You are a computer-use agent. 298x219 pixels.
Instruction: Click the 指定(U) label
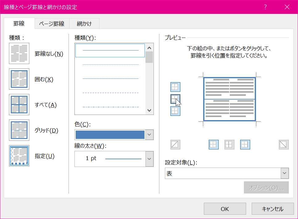pyautogui.click(x=45, y=156)
